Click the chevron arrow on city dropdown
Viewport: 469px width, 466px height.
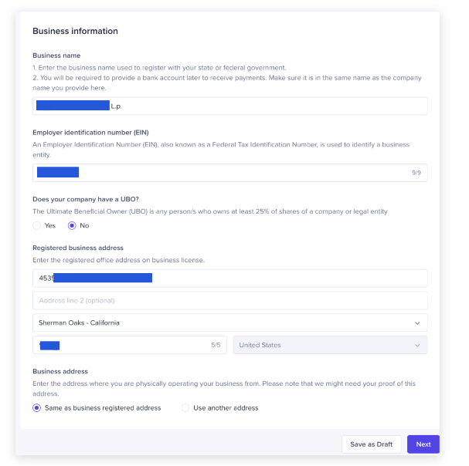tap(417, 322)
